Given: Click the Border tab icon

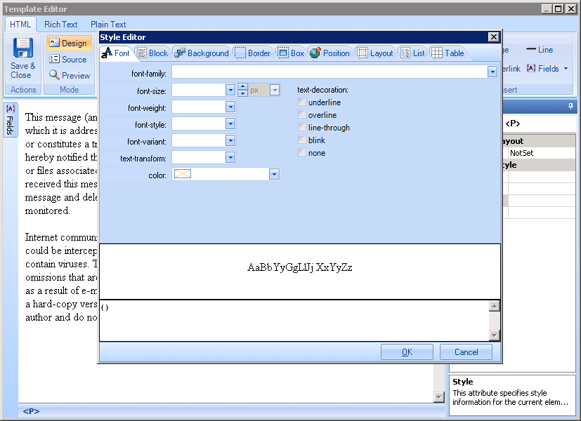Looking at the screenshot, I should coord(240,53).
